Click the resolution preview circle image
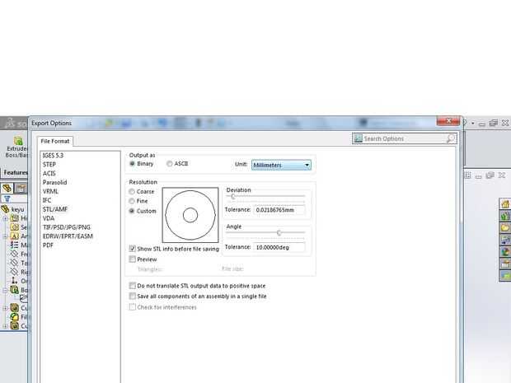 pyautogui.click(x=190, y=215)
